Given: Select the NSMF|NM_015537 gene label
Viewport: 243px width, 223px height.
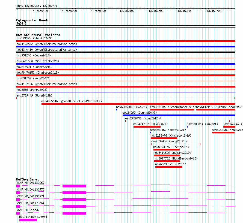Looking at the screenshot, I should pos(28,210).
